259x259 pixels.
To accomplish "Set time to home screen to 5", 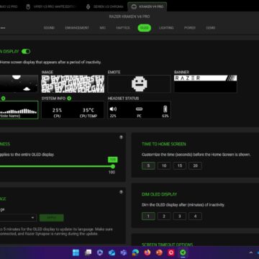I will coord(148,165).
